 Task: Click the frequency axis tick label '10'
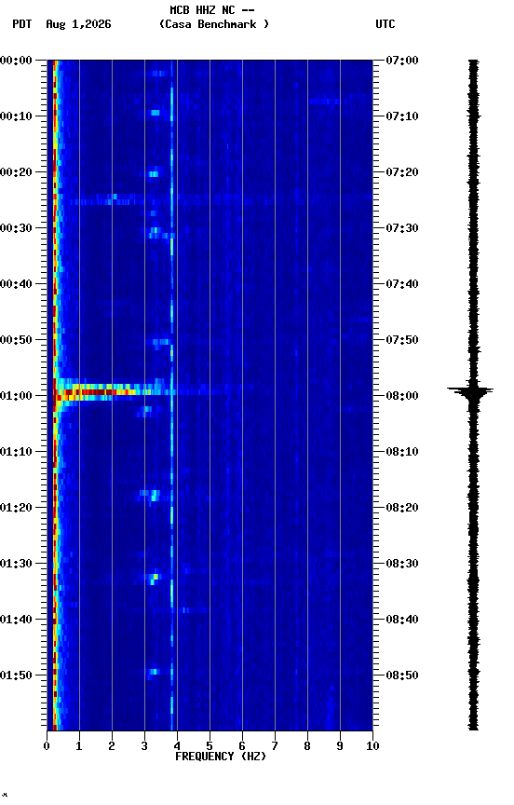coord(372,746)
